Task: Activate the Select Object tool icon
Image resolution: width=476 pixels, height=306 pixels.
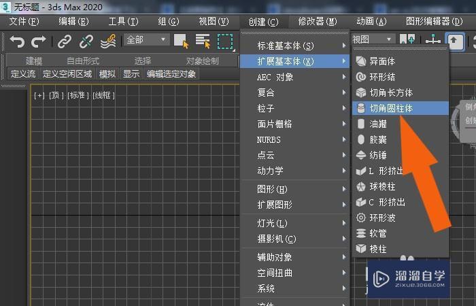Action: (x=182, y=41)
